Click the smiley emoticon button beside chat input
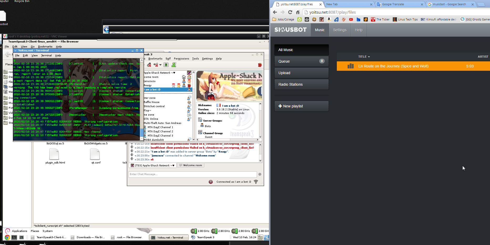The image size is (490, 245). pyautogui.click(x=260, y=174)
